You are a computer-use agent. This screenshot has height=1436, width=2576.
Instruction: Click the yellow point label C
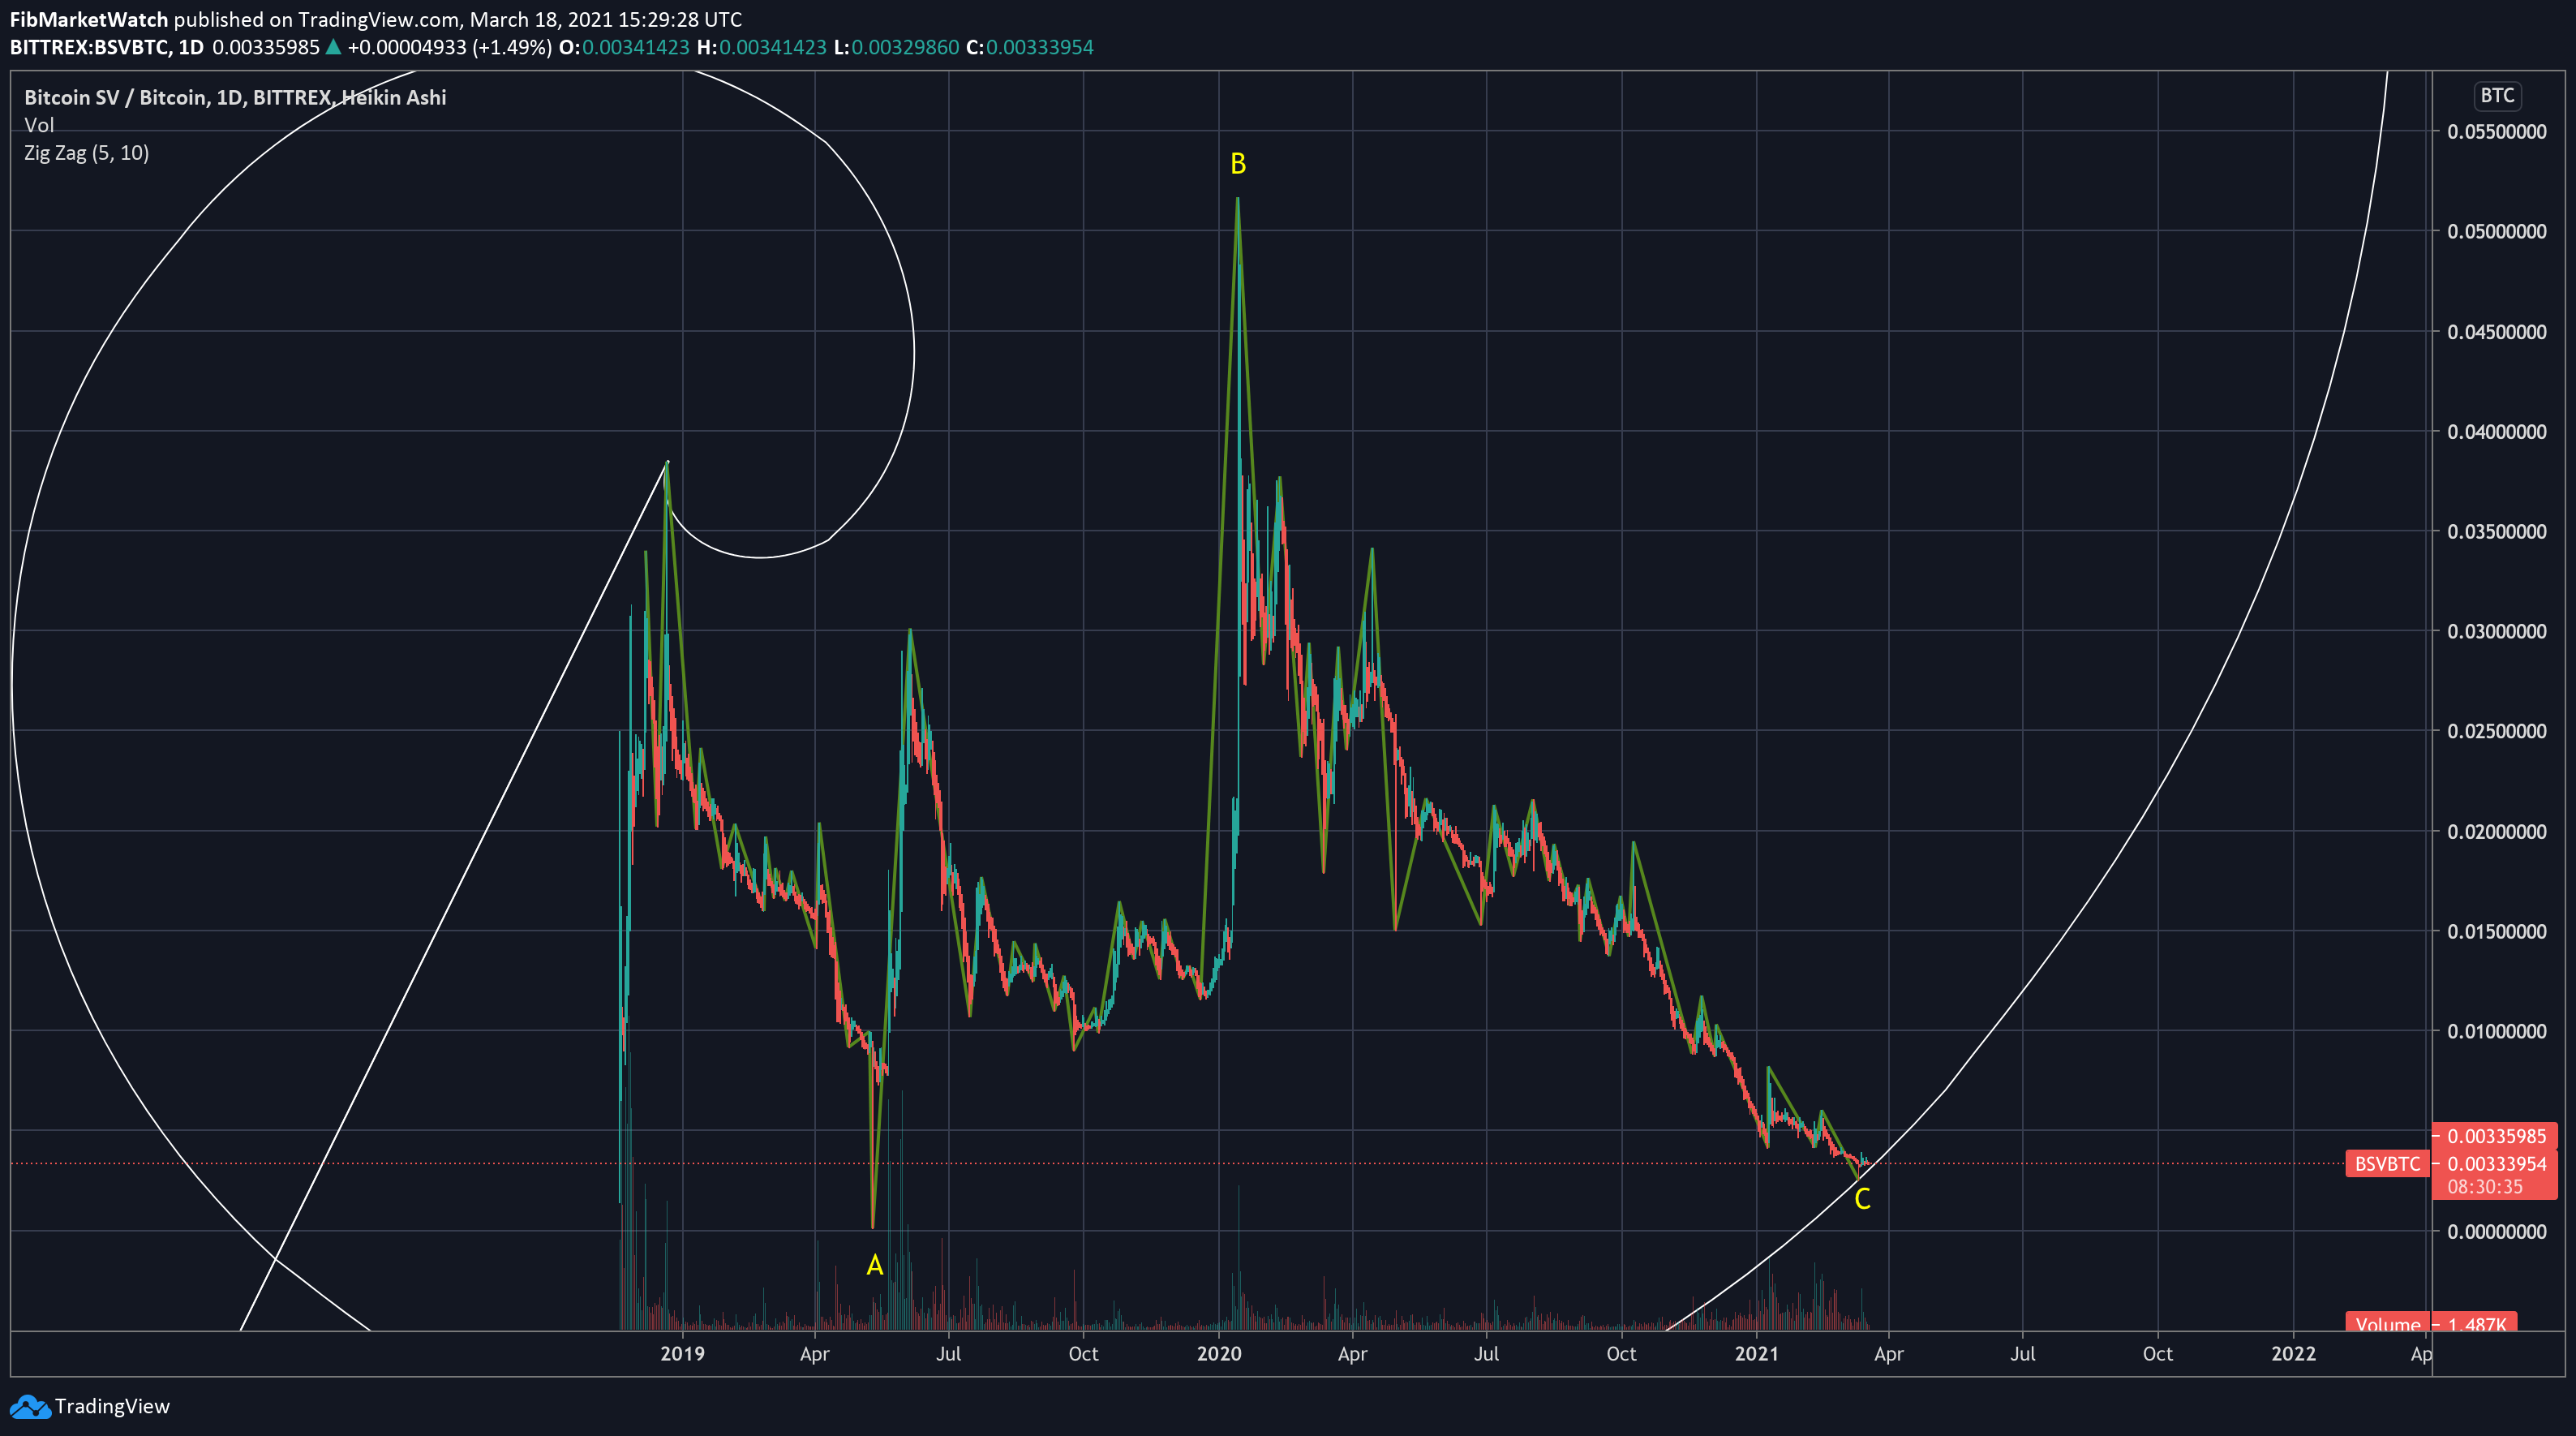point(1862,1199)
